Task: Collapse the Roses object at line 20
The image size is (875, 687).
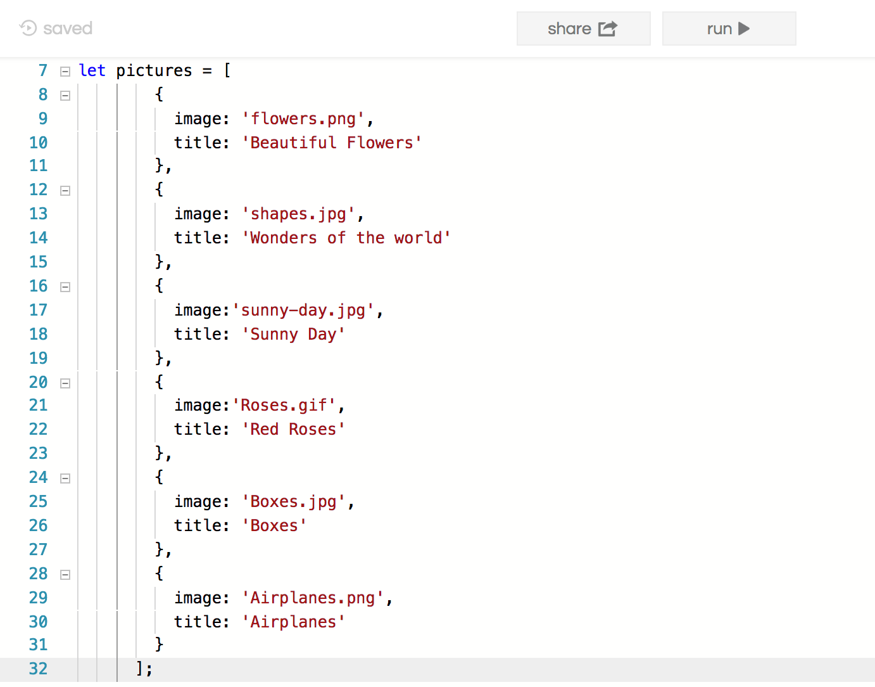Action: (65, 383)
